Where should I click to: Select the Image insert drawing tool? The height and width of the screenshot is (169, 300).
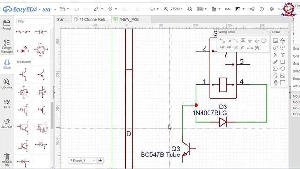tap(283, 76)
